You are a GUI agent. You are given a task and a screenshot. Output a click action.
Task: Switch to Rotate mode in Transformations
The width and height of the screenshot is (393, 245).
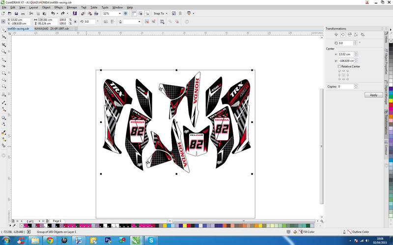click(x=342, y=35)
